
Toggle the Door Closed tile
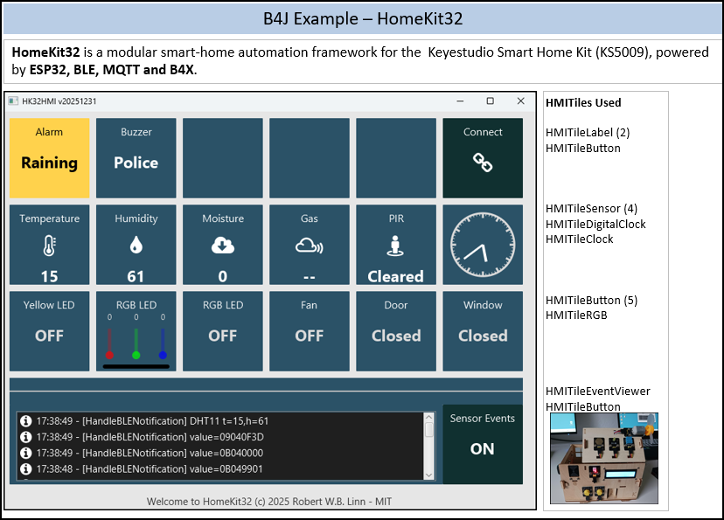tap(396, 331)
